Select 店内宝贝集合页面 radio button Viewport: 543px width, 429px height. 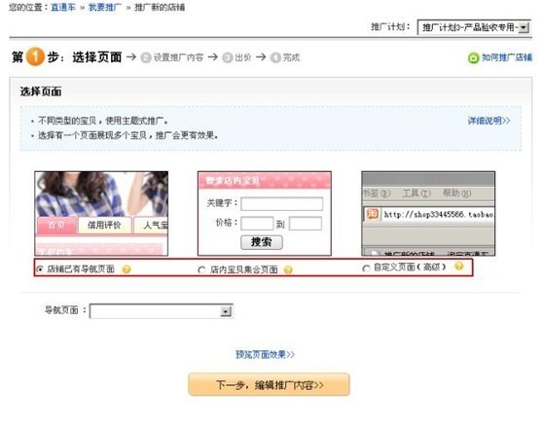click(x=201, y=269)
